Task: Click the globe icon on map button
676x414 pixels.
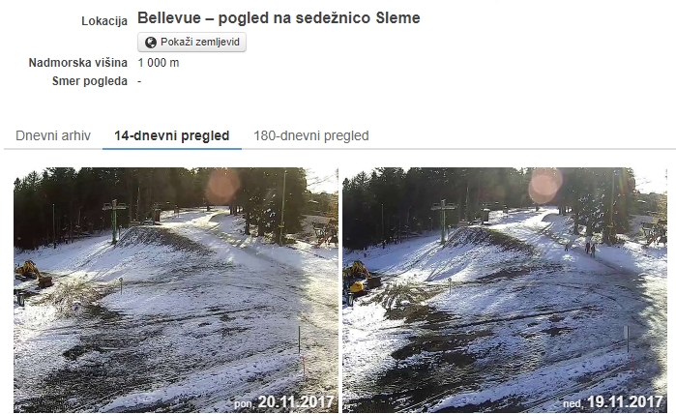Action: click(x=151, y=43)
